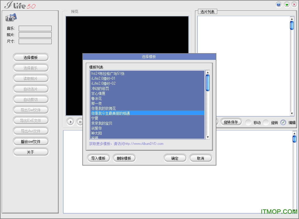Click the 导出ExE文件 button
Viewport: 299px width, 219px height.
click(x=31, y=120)
